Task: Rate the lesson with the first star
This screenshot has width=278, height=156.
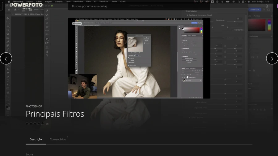Action: [27, 123]
